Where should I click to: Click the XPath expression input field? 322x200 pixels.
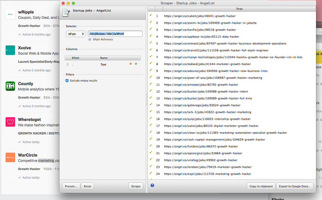tap(115, 34)
